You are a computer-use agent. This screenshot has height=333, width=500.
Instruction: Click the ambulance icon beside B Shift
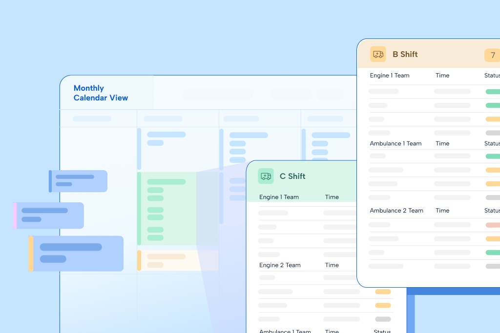click(378, 54)
